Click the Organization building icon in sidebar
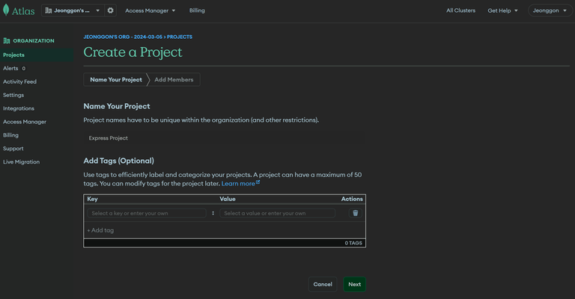Image resolution: width=575 pixels, height=299 pixels. 7,40
